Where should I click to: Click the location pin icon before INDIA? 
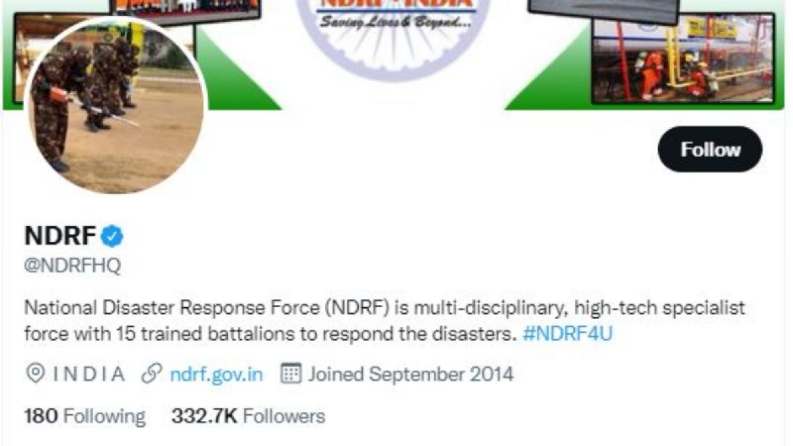(34, 375)
